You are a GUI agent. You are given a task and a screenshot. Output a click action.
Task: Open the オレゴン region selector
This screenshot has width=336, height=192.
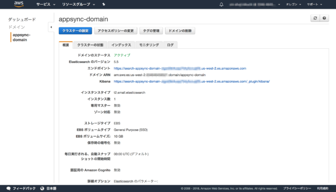(x=293, y=4)
